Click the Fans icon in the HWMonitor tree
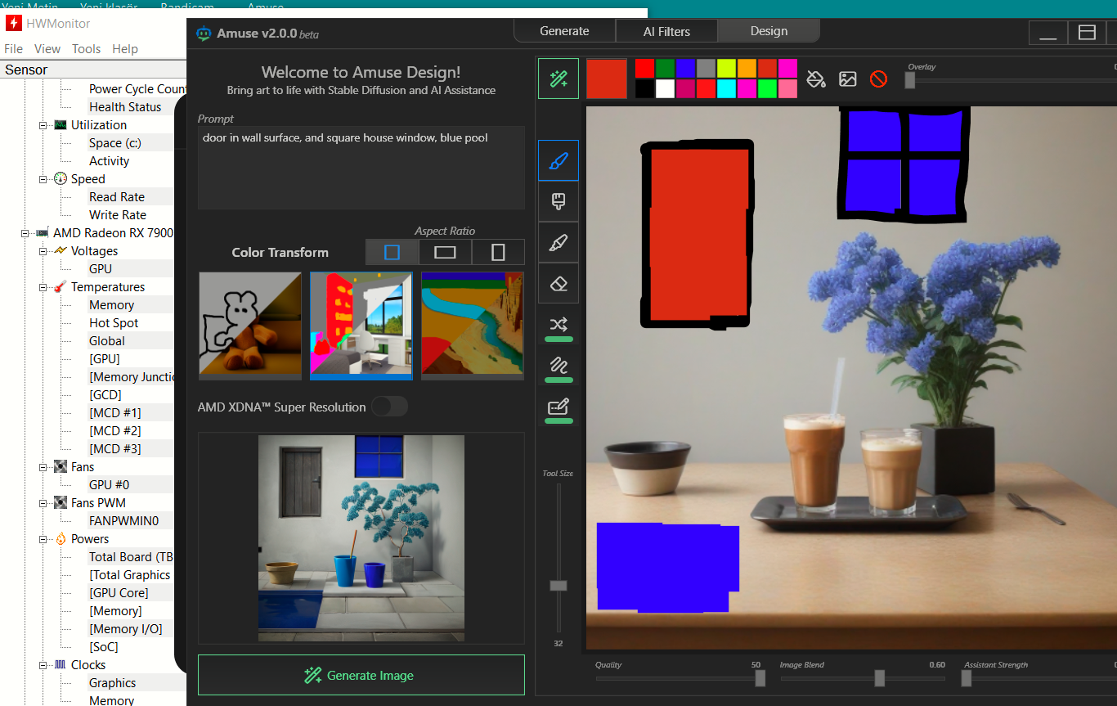This screenshot has height=706, width=1117. coord(61,467)
